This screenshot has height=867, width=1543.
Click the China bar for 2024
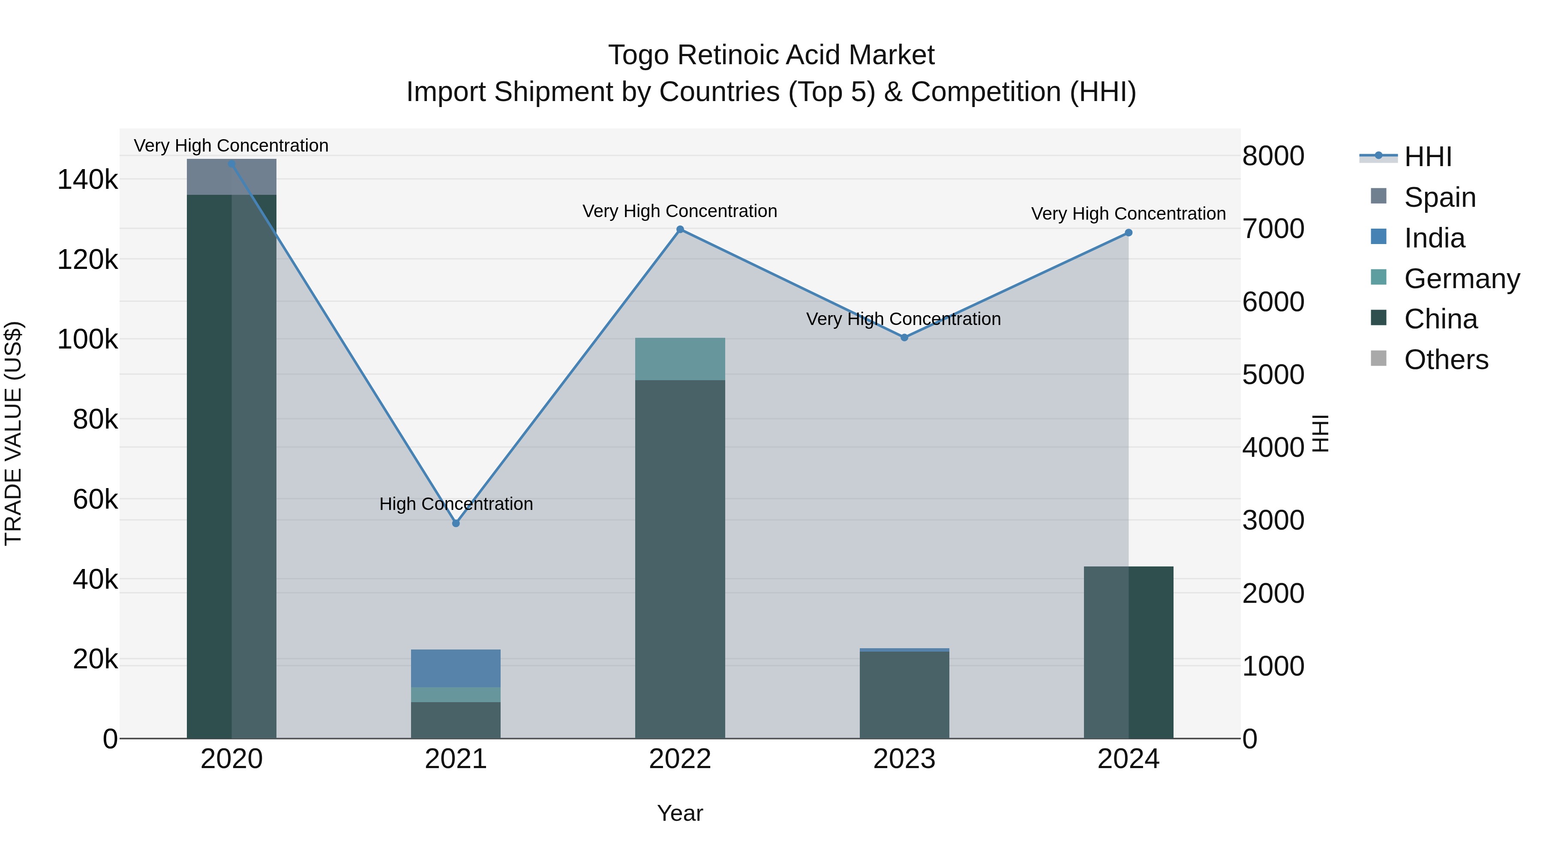point(1129,653)
